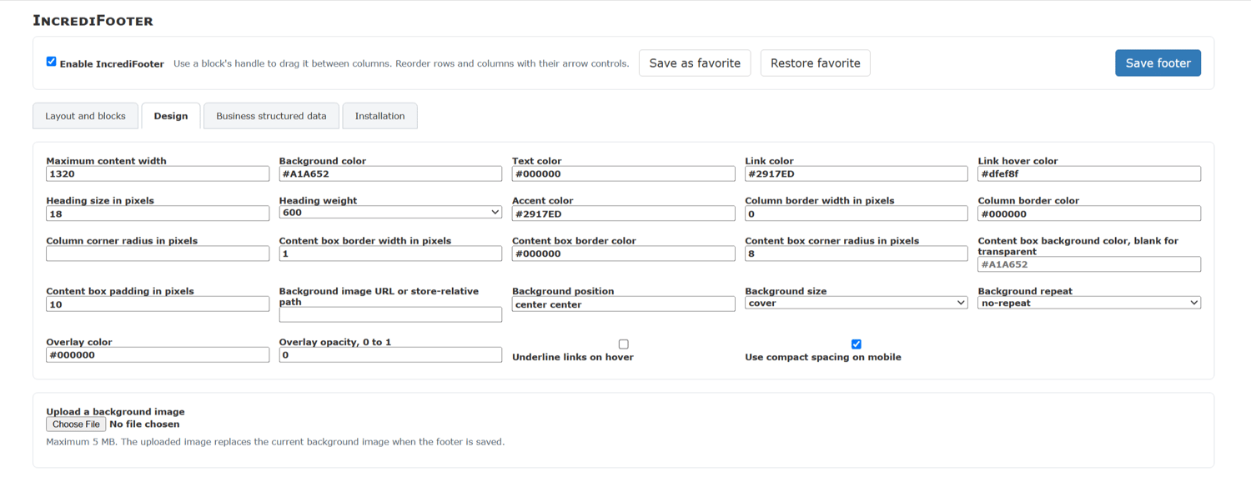The image size is (1251, 487).
Task: Open the Heading weight dropdown
Action: 390,213
